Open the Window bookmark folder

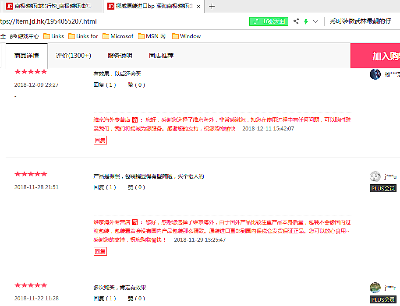tap(186, 36)
